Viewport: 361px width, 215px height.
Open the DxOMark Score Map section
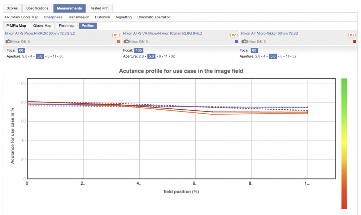tap(22, 17)
